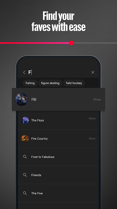
Task: Open the FBI search result
Action: (x=58, y=100)
